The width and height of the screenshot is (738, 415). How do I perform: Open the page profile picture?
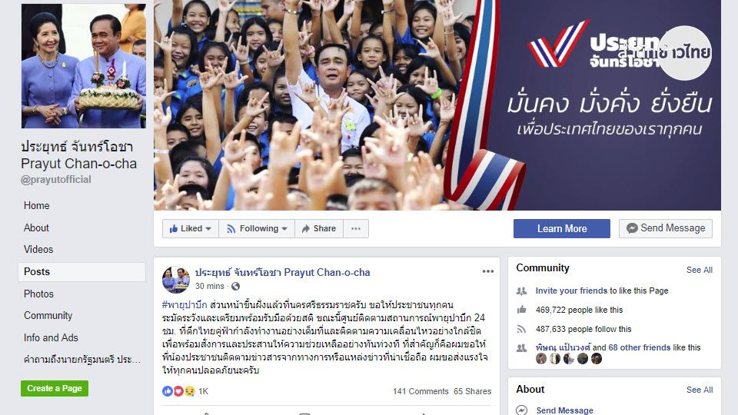point(84,66)
